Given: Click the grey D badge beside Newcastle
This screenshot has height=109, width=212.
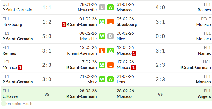Looking at the screenshot, I should tap(102, 7).
